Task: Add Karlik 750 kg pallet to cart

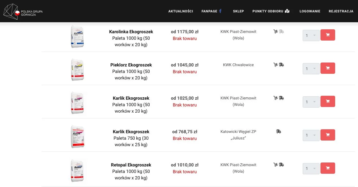Action: pyautogui.click(x=328, y=135)
